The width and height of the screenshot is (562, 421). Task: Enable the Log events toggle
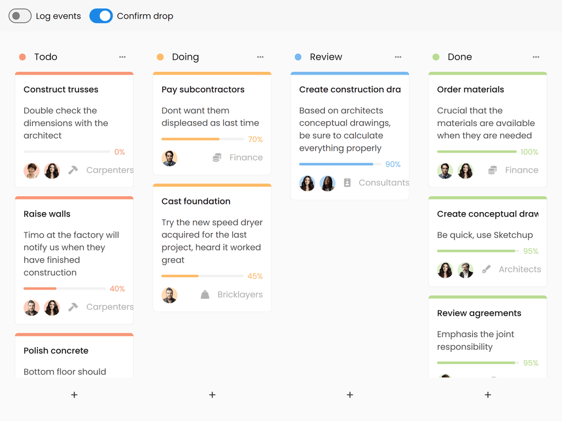[20, 16]
